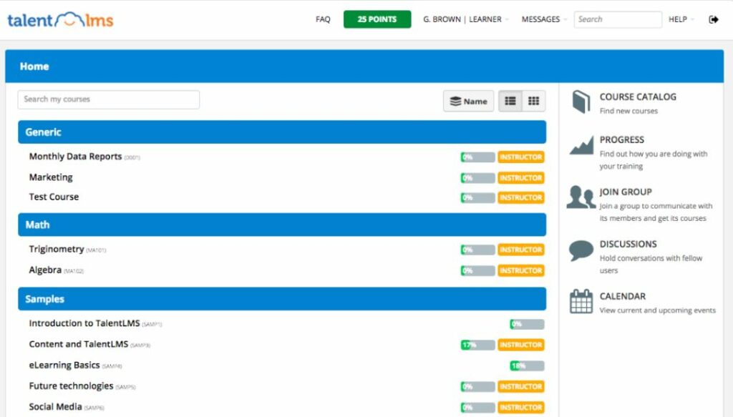Open Introduction to TalentLMS course
Image resolution: width=733 pixels, height=417 pixels.
click(84, 323)
